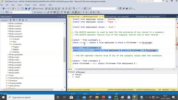
Task: Open the Messages results tab
Action: [80, 72]
